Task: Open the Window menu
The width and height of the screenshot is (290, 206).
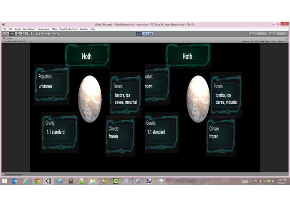Action: pos(84,29)
